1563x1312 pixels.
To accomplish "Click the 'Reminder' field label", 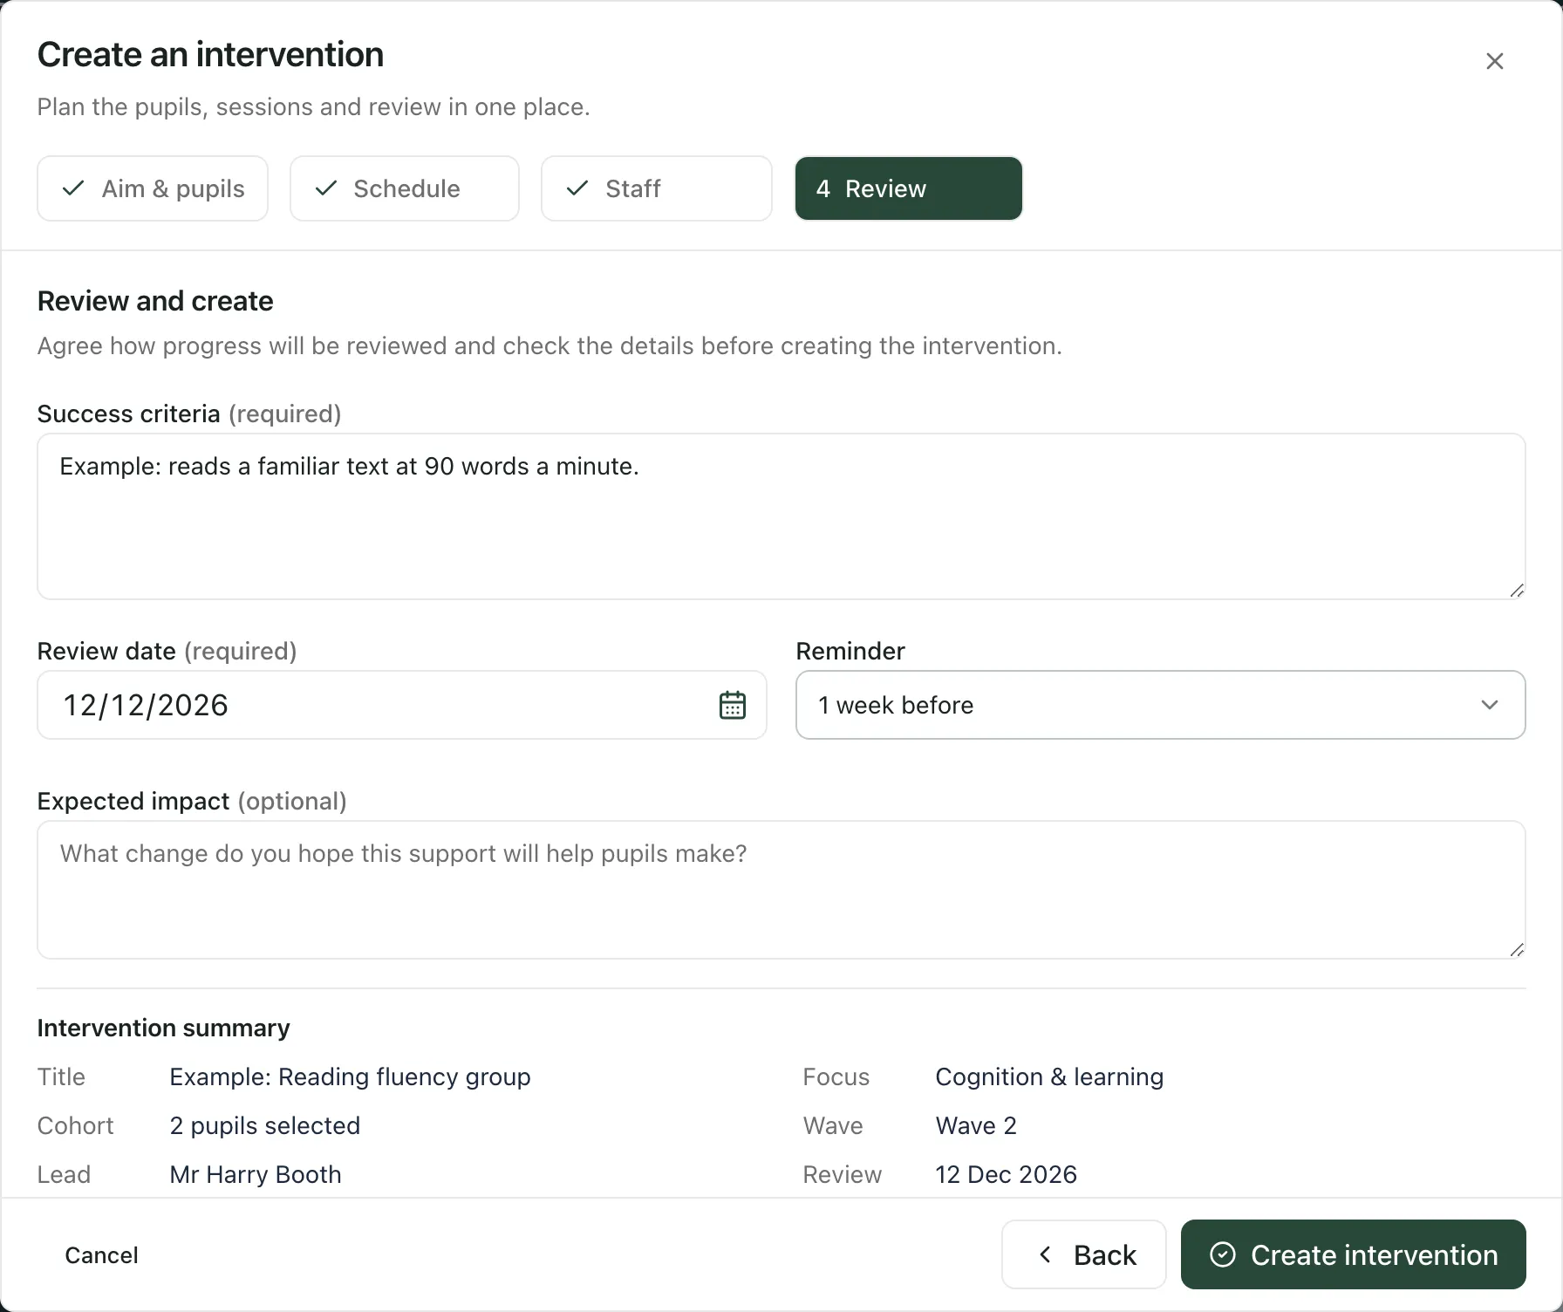I will coord(850,651).
